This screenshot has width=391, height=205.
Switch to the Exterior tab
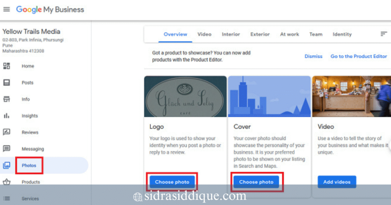click(260, 34)
